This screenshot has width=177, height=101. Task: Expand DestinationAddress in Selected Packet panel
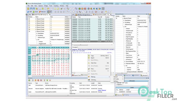point(125,64)
